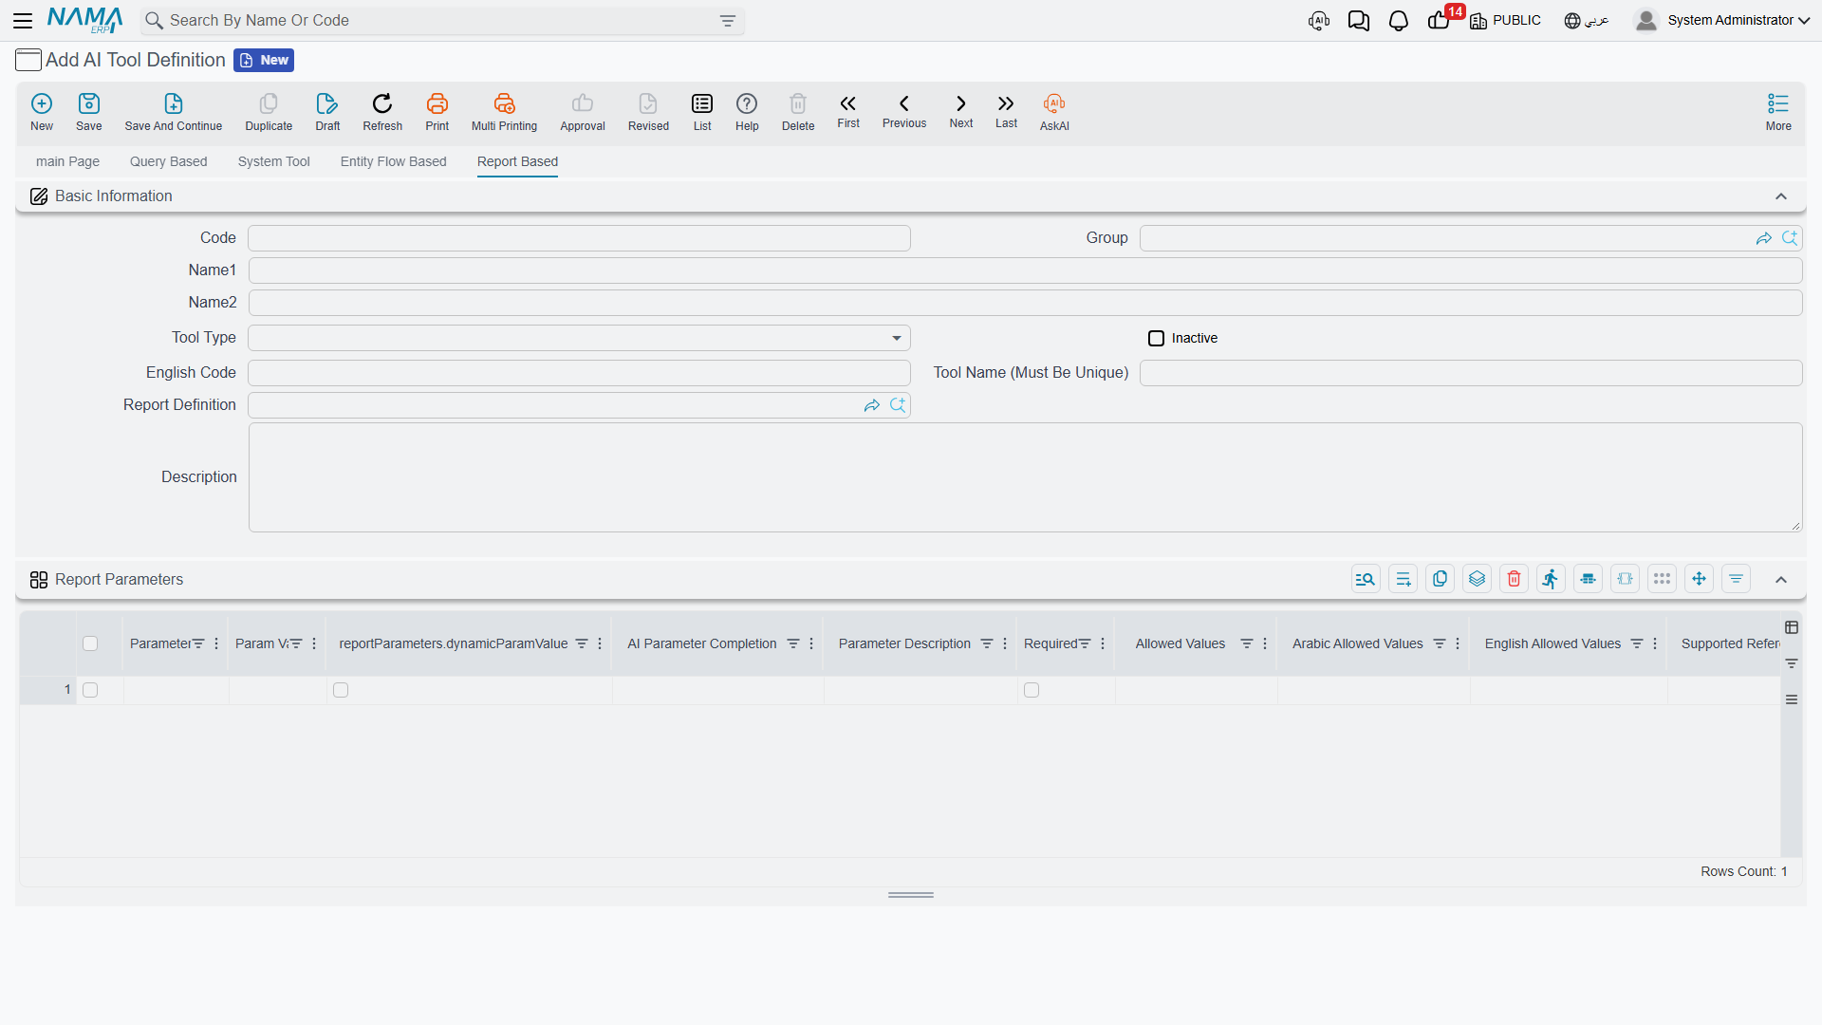Open Report Definition lookup search
Viewport: 1822px width, 1025px height.
(898, 405)
